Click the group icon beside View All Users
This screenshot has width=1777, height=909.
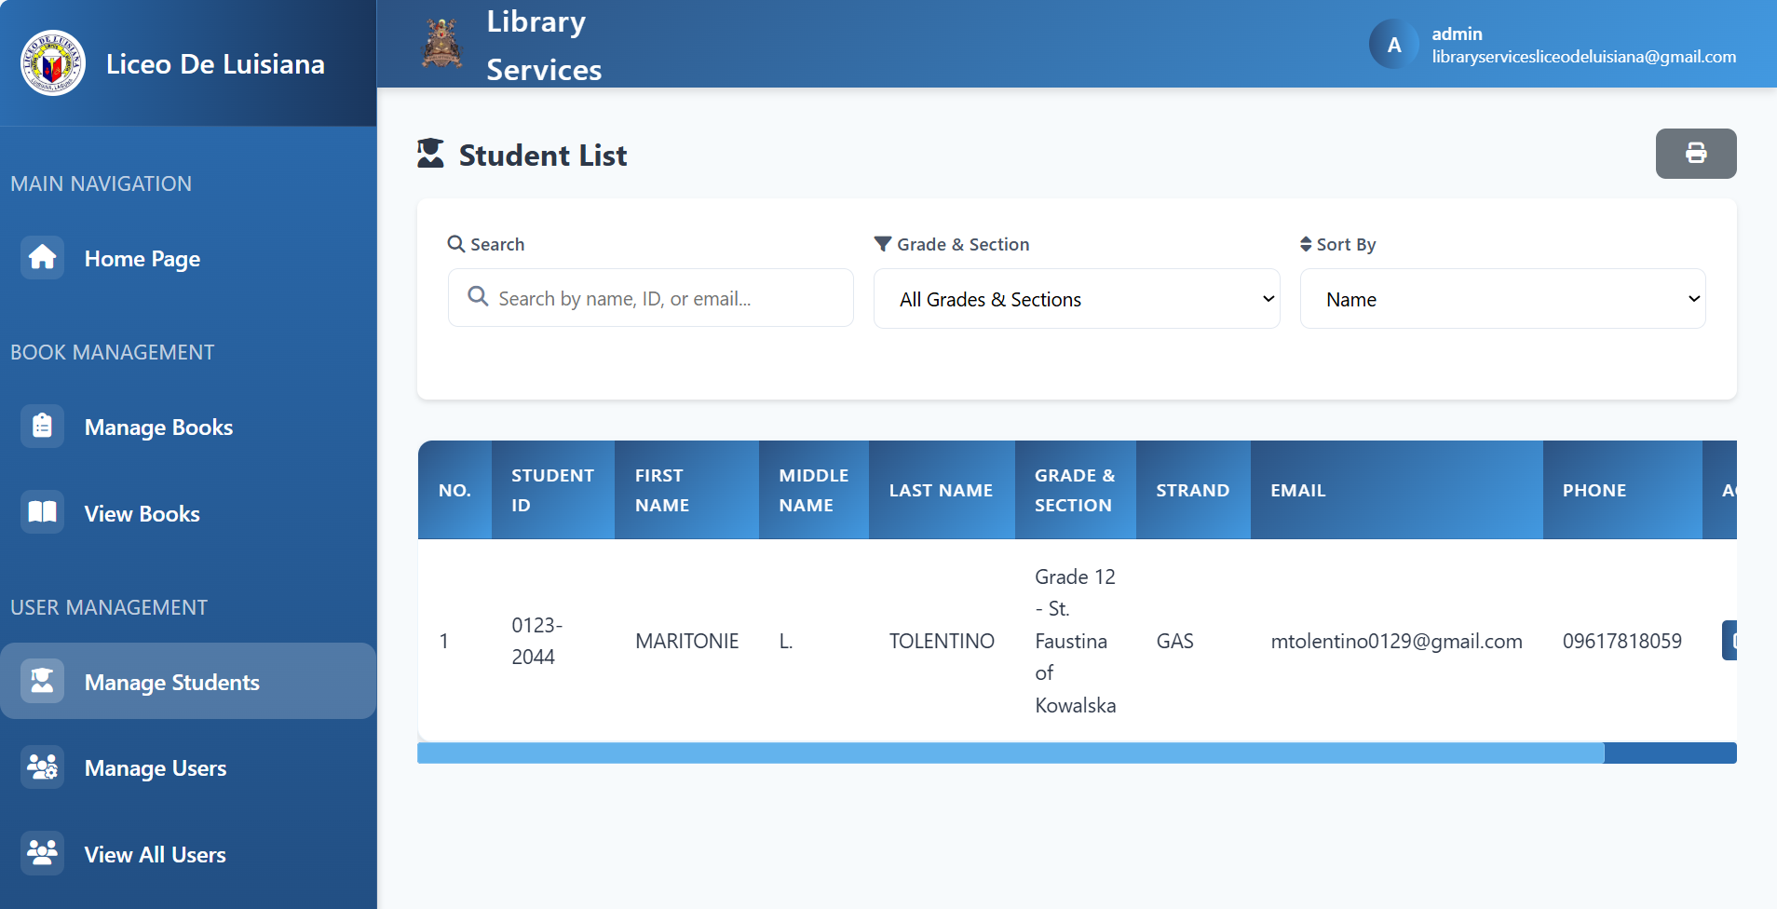(42, 852)
